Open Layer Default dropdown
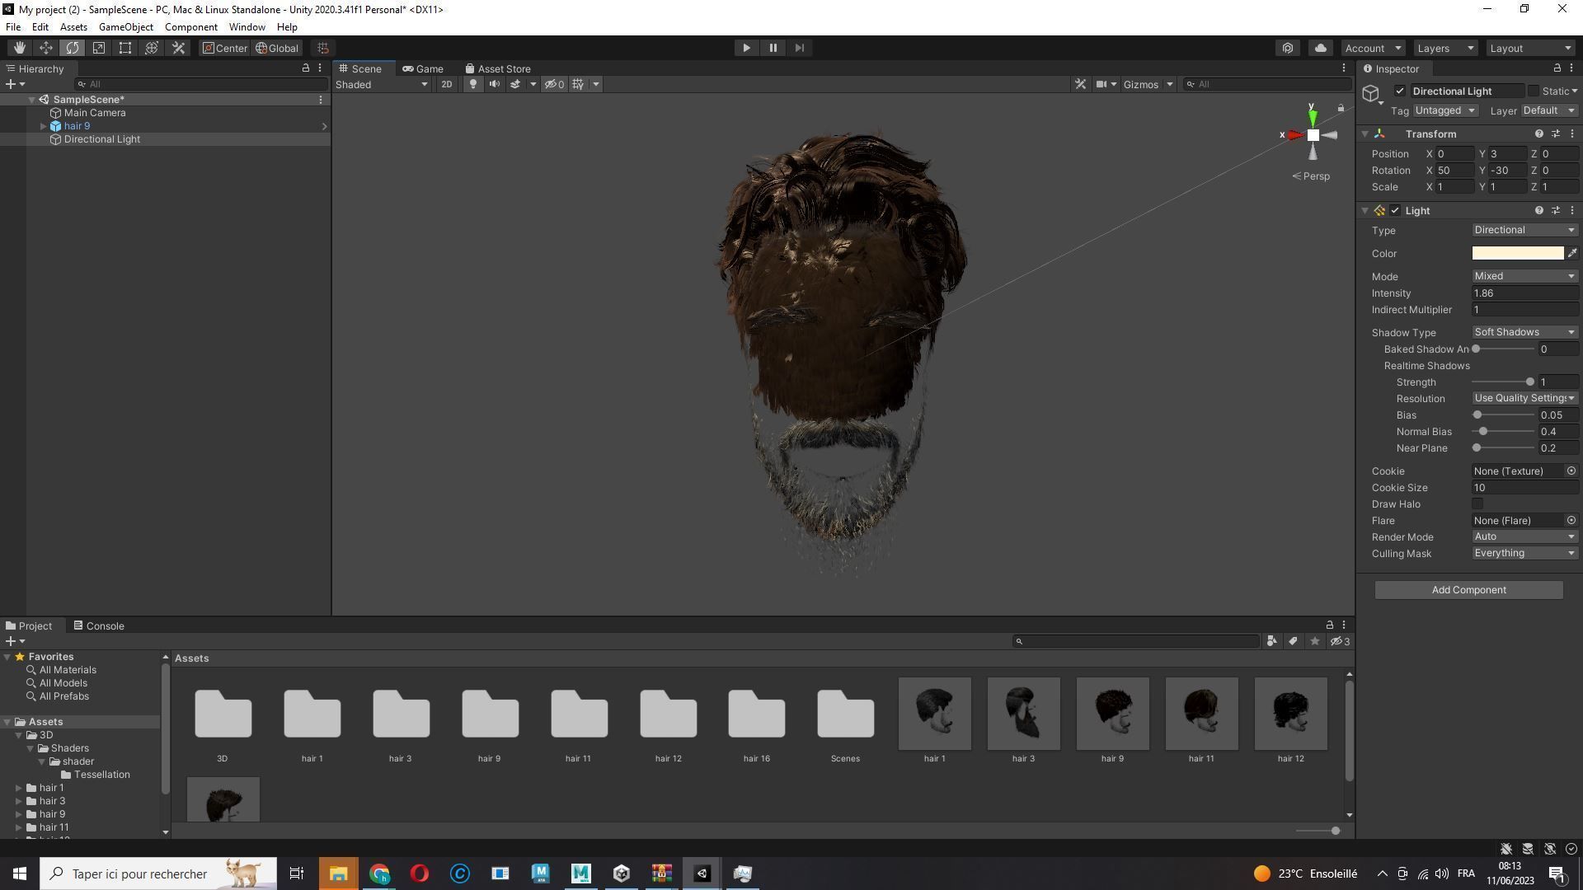The width and height of the screenshot is (1583, 890). click(x=1549, y=110)
